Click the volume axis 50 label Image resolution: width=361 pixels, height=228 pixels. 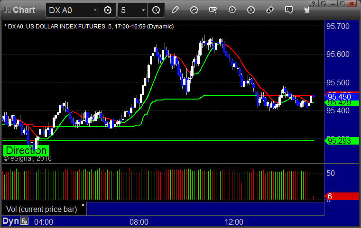pos(330,173)
